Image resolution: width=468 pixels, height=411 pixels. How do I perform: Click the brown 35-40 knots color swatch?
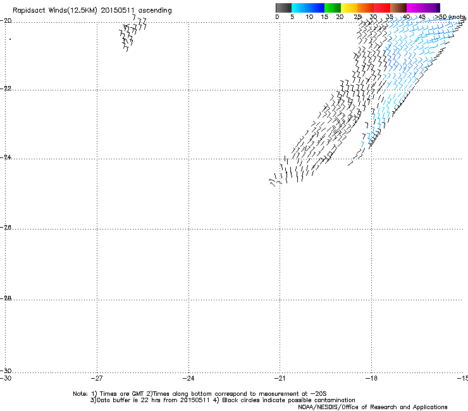point(398,8)
